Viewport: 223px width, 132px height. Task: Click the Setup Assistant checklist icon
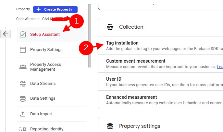pyautogui.click(x=23, y=35)
